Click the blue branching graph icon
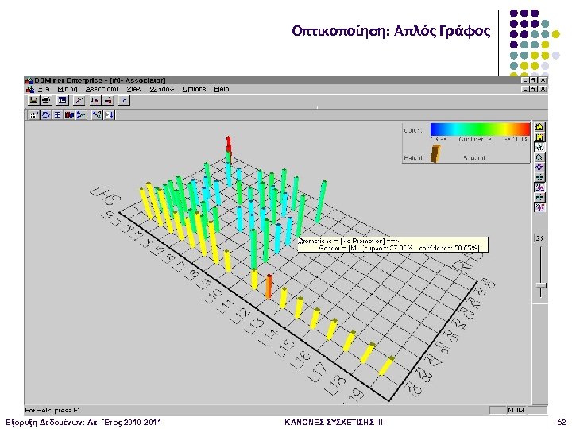Viewport: 572px width, 429px height. click(81, 115)
